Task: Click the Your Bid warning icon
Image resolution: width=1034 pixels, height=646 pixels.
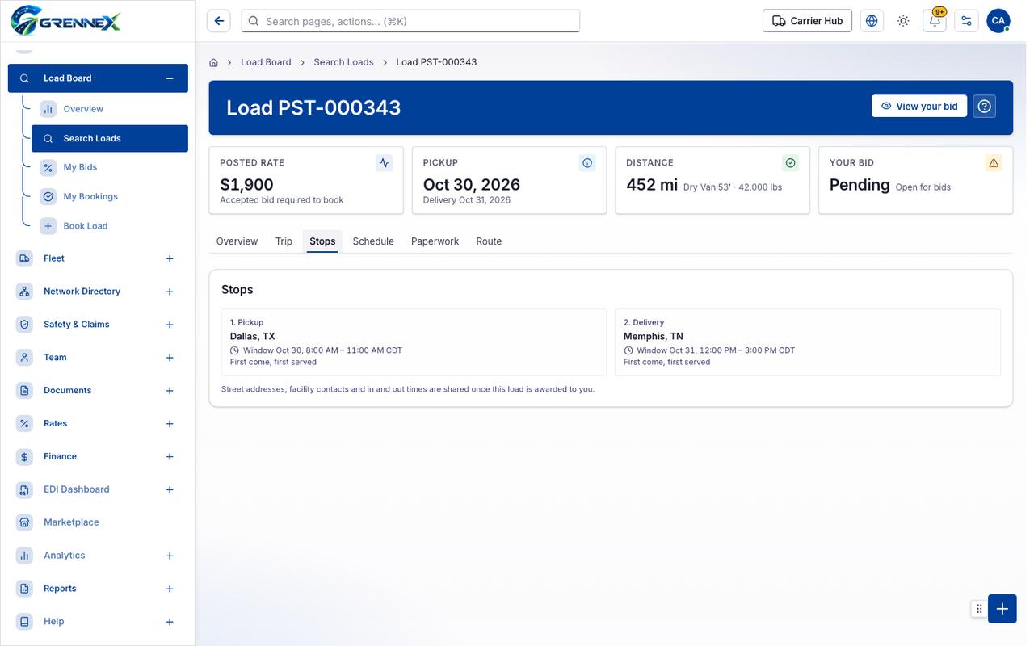Action: coord(994,163)
